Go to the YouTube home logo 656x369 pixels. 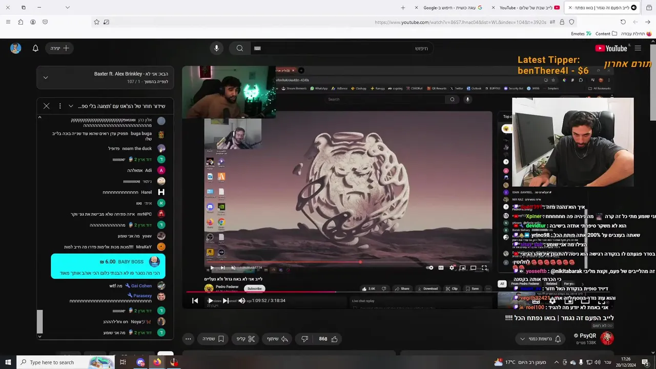(611, 48)
